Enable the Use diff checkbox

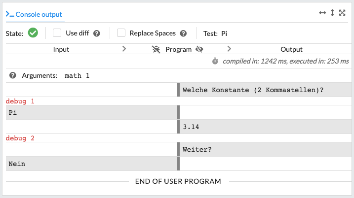pyautogui.click(x=57, y=33)
